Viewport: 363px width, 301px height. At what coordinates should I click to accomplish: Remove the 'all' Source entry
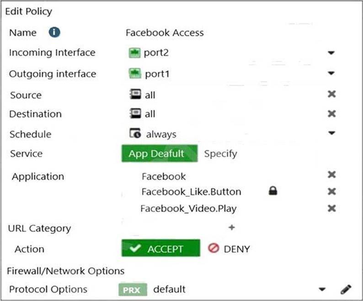[x=332, y=94]
